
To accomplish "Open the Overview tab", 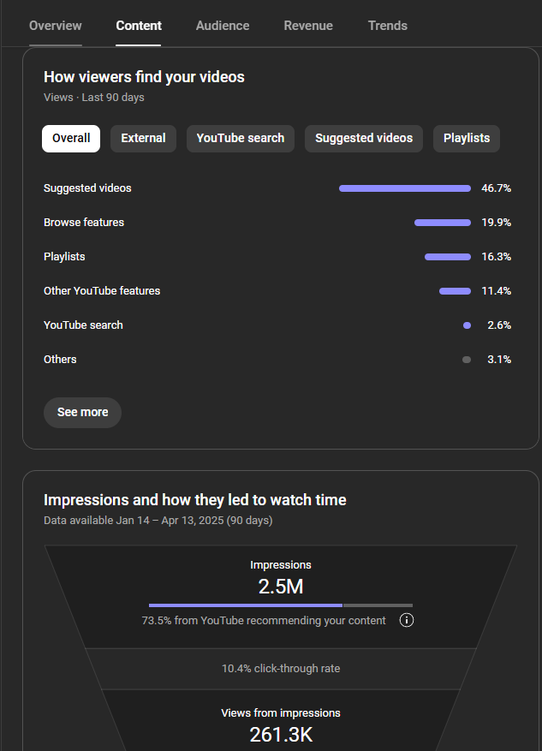I will pos(56,26).
